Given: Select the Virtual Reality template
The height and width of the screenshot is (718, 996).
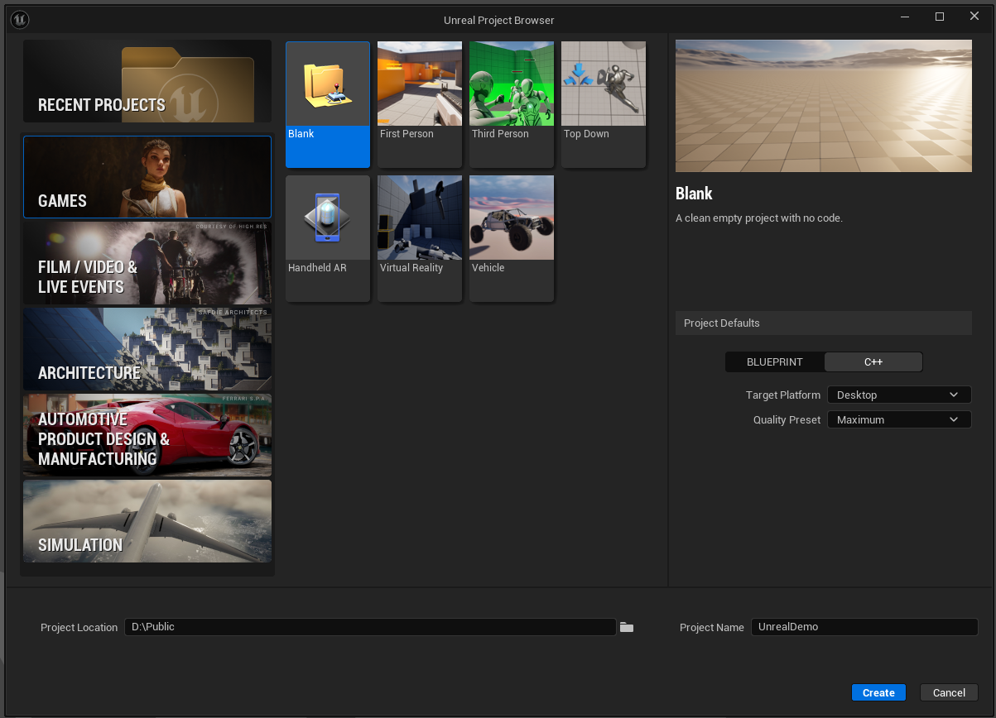Looking at the screenshot, I should pyautogui.click(x=420, y=238).
